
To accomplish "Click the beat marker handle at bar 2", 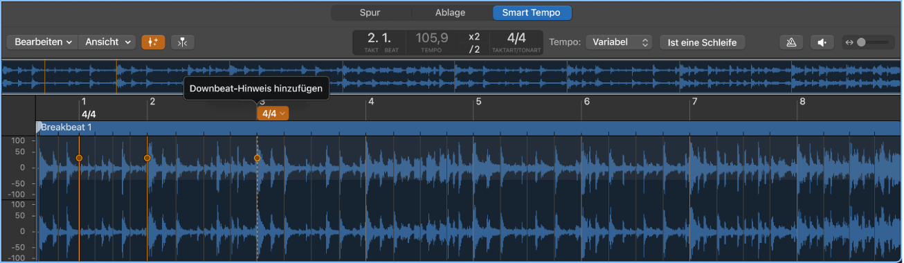I will pyautogui.click(x=147, y=158).
